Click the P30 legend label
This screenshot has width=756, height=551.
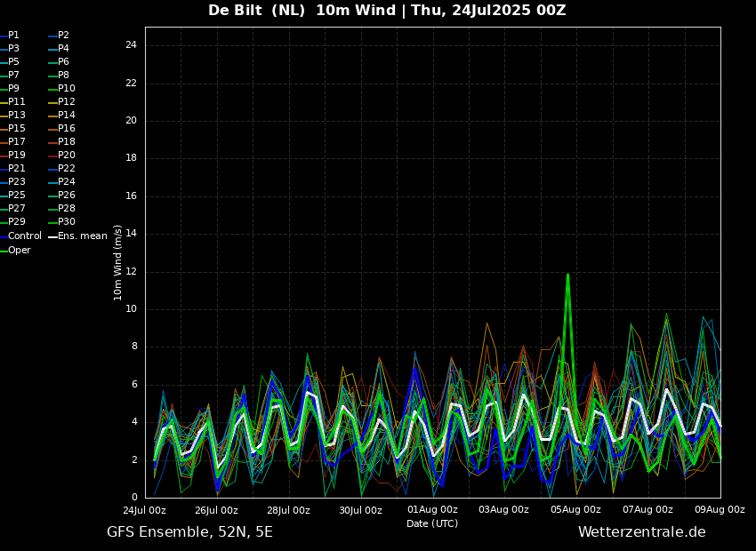pos(66,222)
